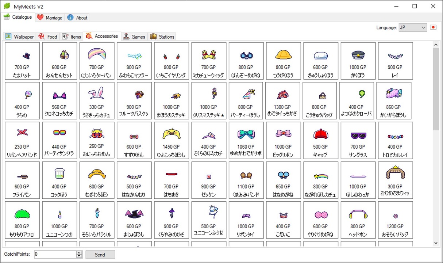
Task: Choose the yellow つうがくぼう school hat
Action: [x=284, y=61]
